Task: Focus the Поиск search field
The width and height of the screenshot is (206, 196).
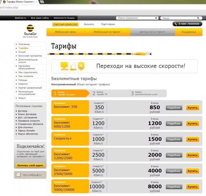Action: click(x=178, y=18)
